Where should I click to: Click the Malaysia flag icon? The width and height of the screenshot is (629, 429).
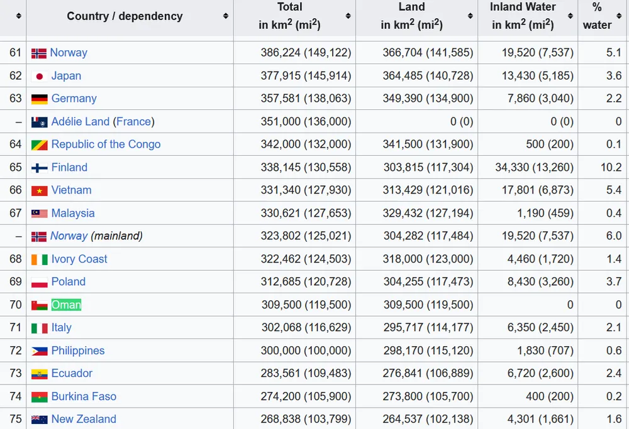click(39, 214)
